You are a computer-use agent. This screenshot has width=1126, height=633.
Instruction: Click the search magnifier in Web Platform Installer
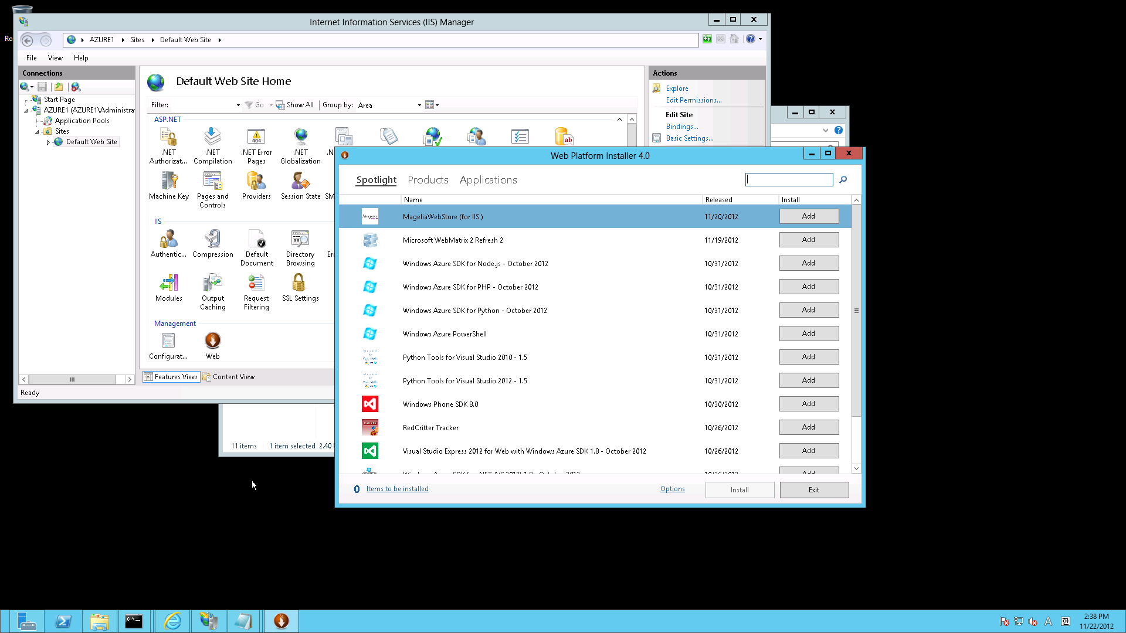(x=843, y=180)
